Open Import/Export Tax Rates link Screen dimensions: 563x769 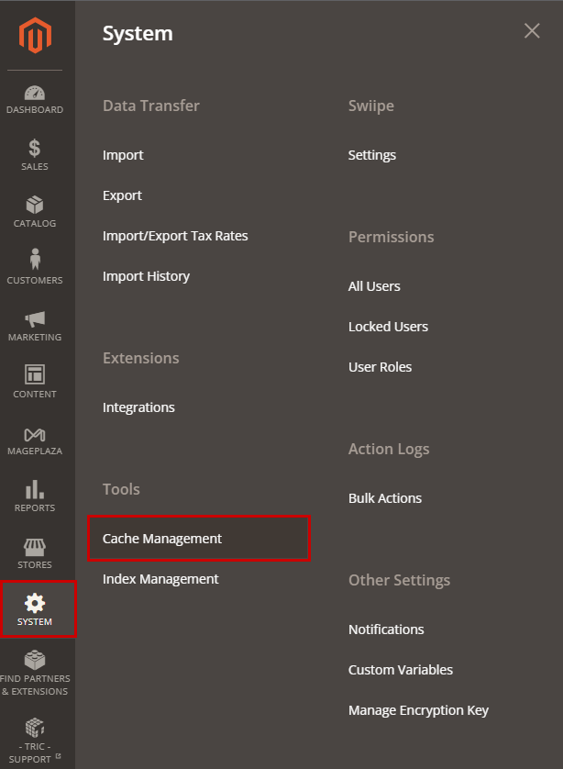[x=175, y=236]
